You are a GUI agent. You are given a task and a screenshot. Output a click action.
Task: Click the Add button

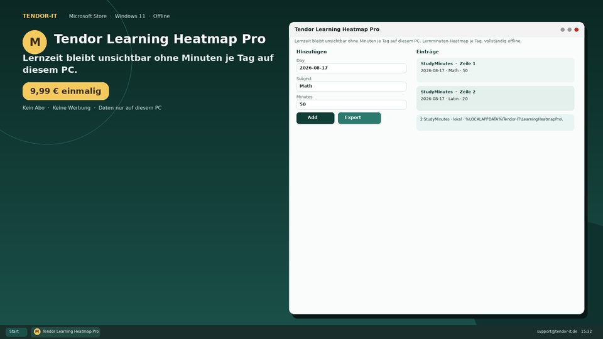click(x=315, y=118)
